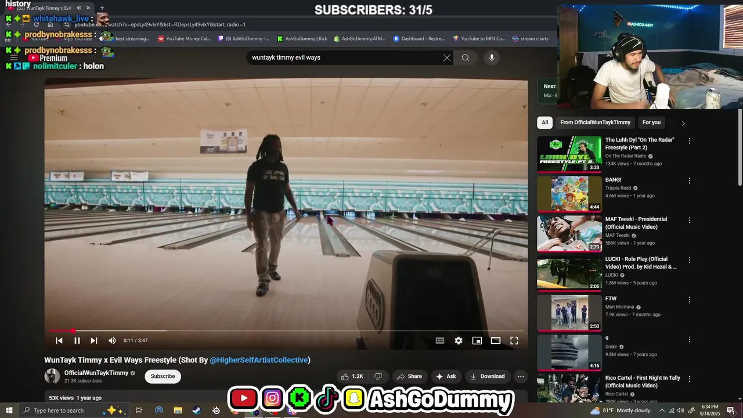Like the video with thumbs up
Screen dimensions: 743x418
coord(352,376)
